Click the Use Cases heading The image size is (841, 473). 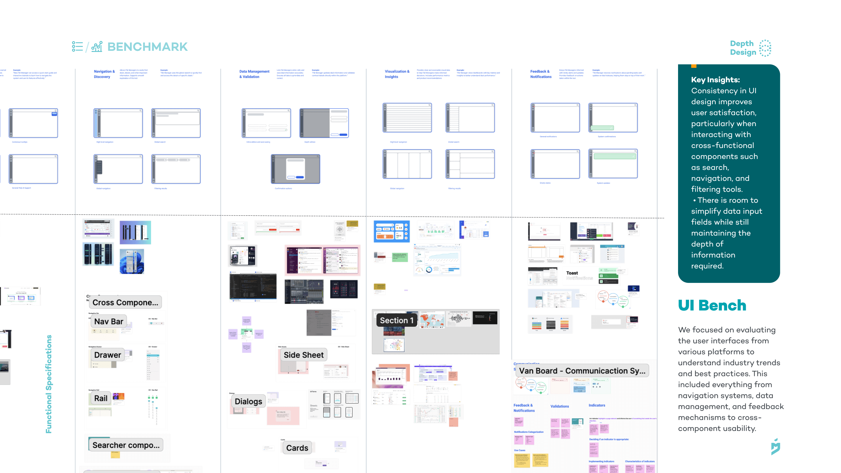[x=520, y=450]
